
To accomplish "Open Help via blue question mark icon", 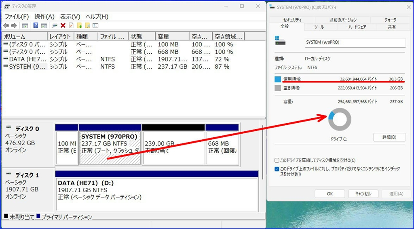I will click(x=36, y=25).
